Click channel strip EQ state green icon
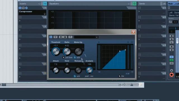This screenshot has width=179, height=101. pos(171,60)
